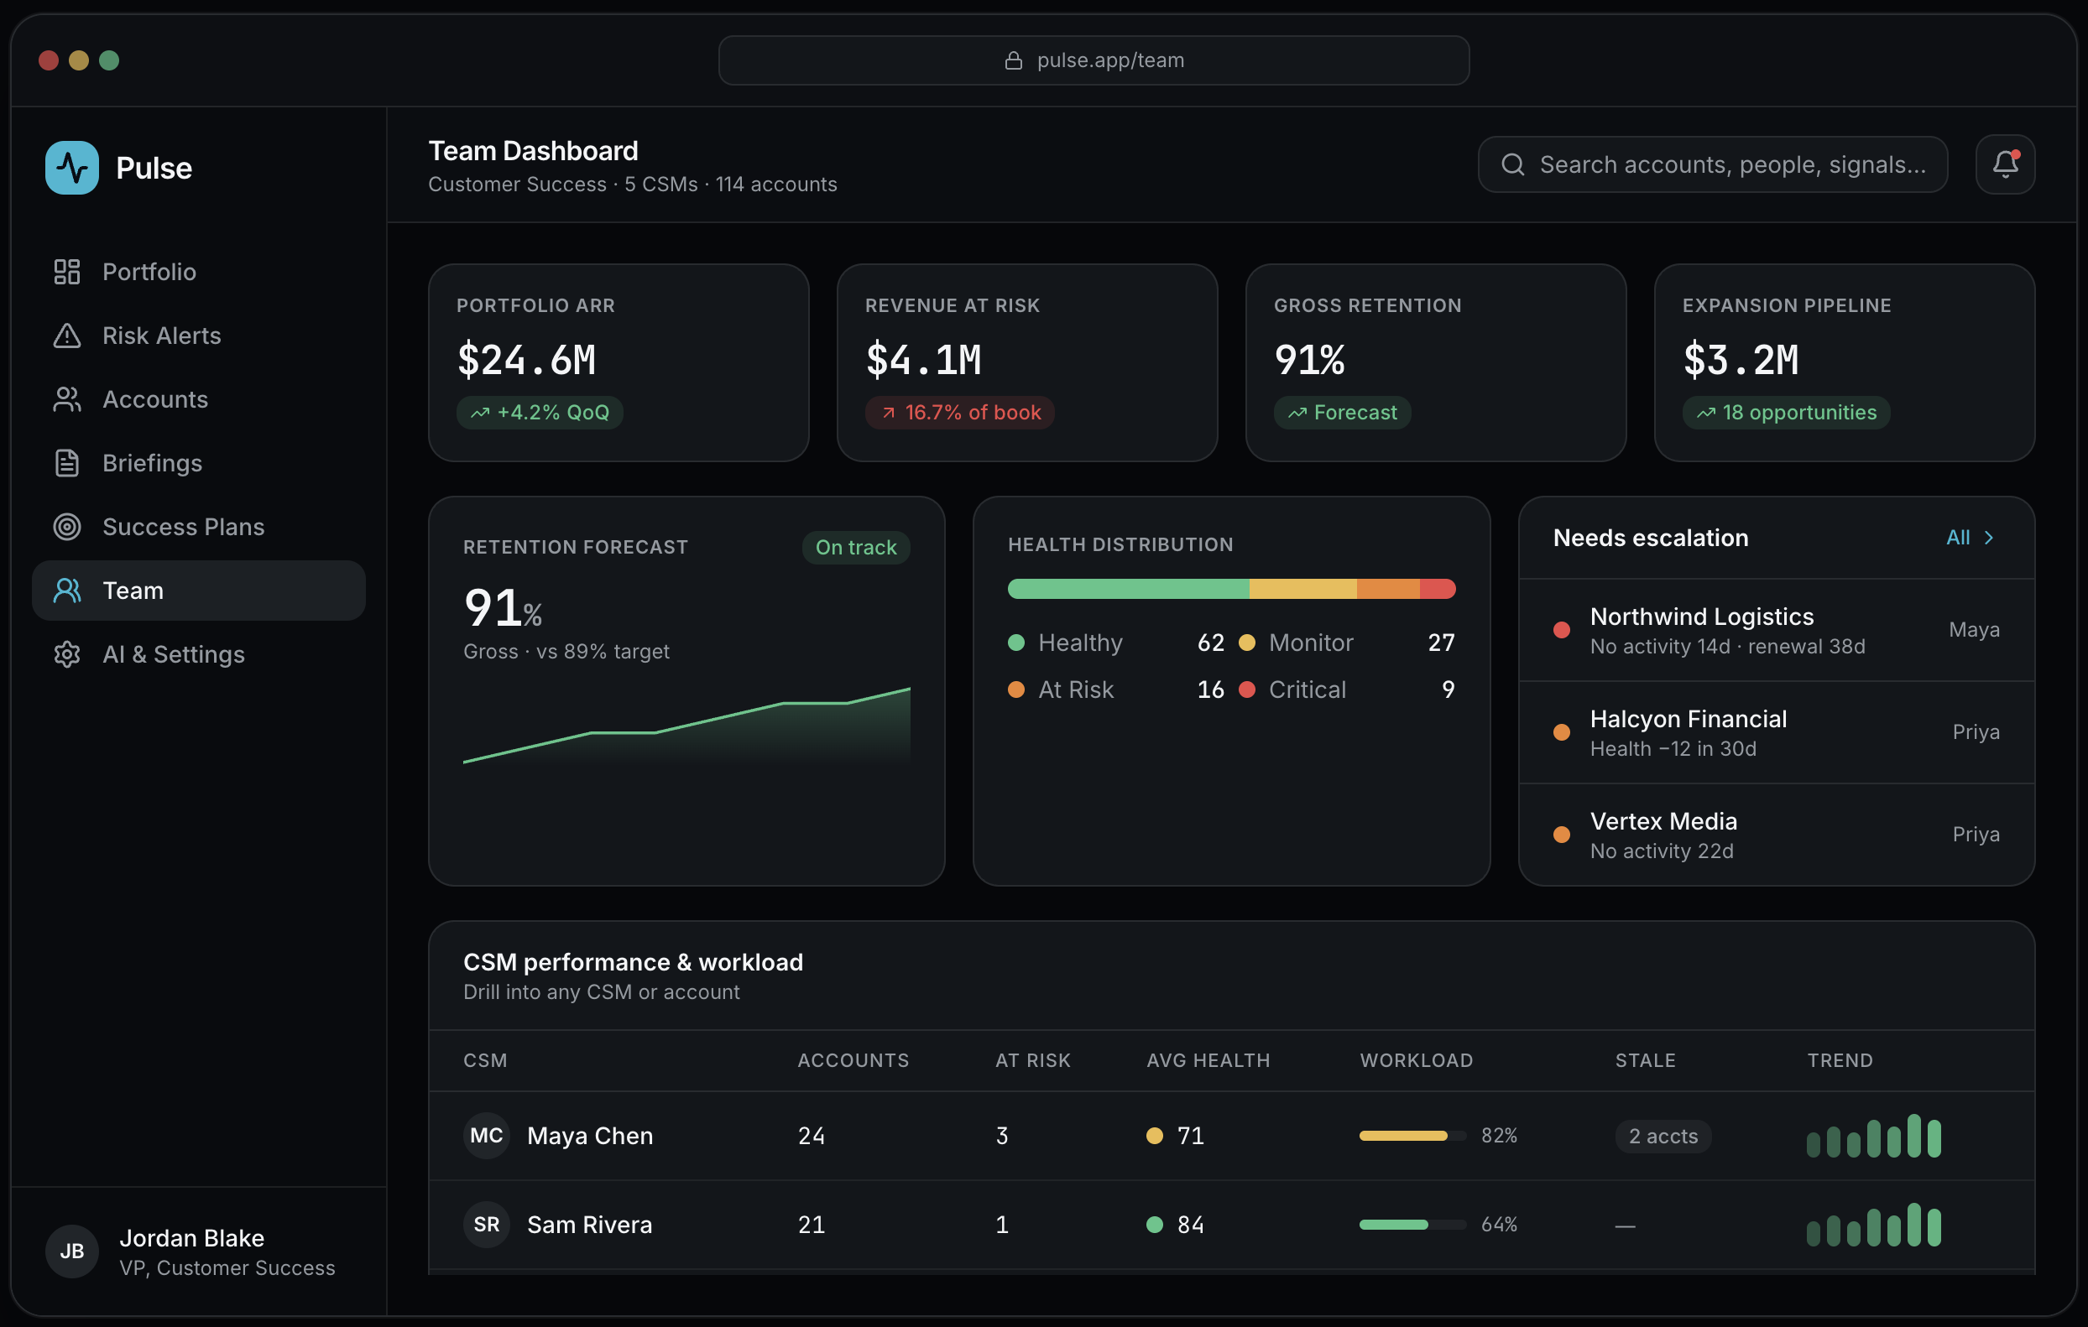Click the Team users icon
The image size is (2088, 1327).
(x=67, y=591)
